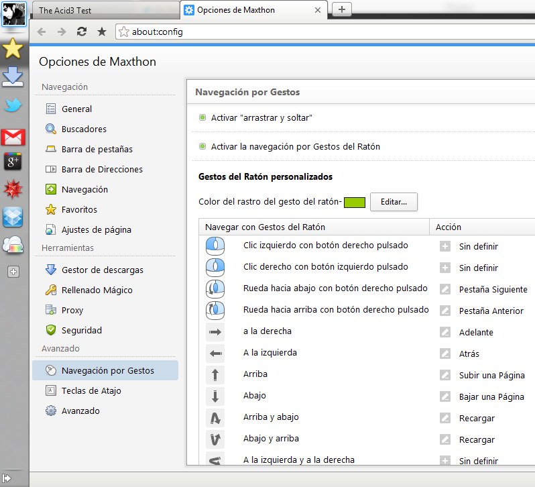Click the bookmark star in the toolbar

coord(102,32)
